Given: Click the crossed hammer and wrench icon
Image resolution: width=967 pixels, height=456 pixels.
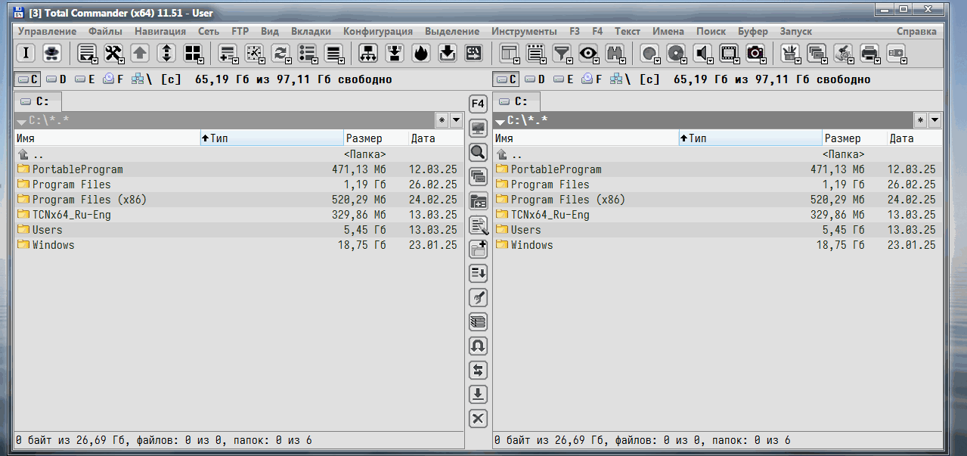Looking at the screenshot, I should (113, 53).
